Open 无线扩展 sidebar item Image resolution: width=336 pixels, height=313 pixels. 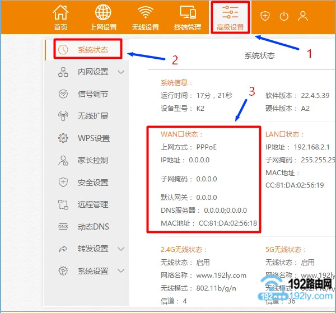tap(92, 116)
